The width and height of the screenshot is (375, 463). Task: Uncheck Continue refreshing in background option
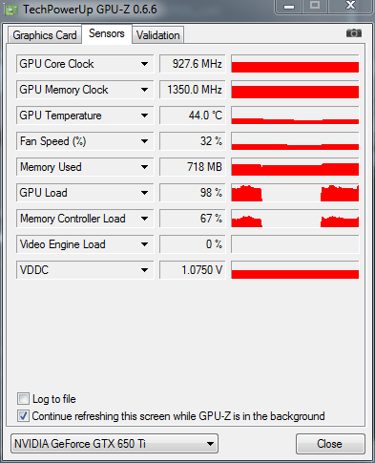point(23,416)
